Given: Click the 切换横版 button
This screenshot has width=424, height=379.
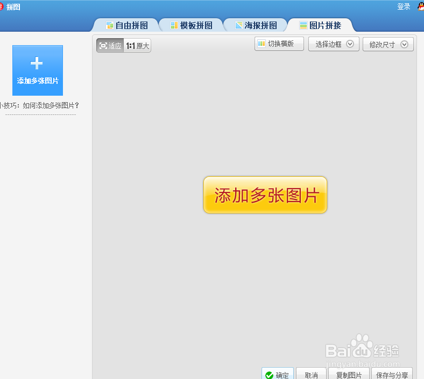Looking at the screenshot, I should (279, 44).
